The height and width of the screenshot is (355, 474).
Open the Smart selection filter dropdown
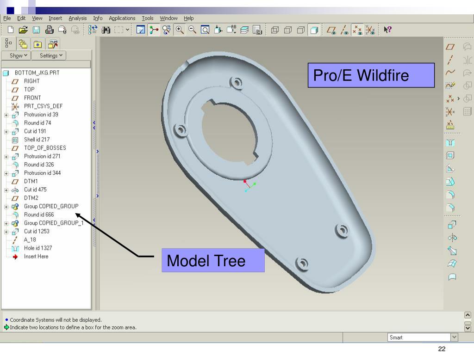[x=454, y=337]
